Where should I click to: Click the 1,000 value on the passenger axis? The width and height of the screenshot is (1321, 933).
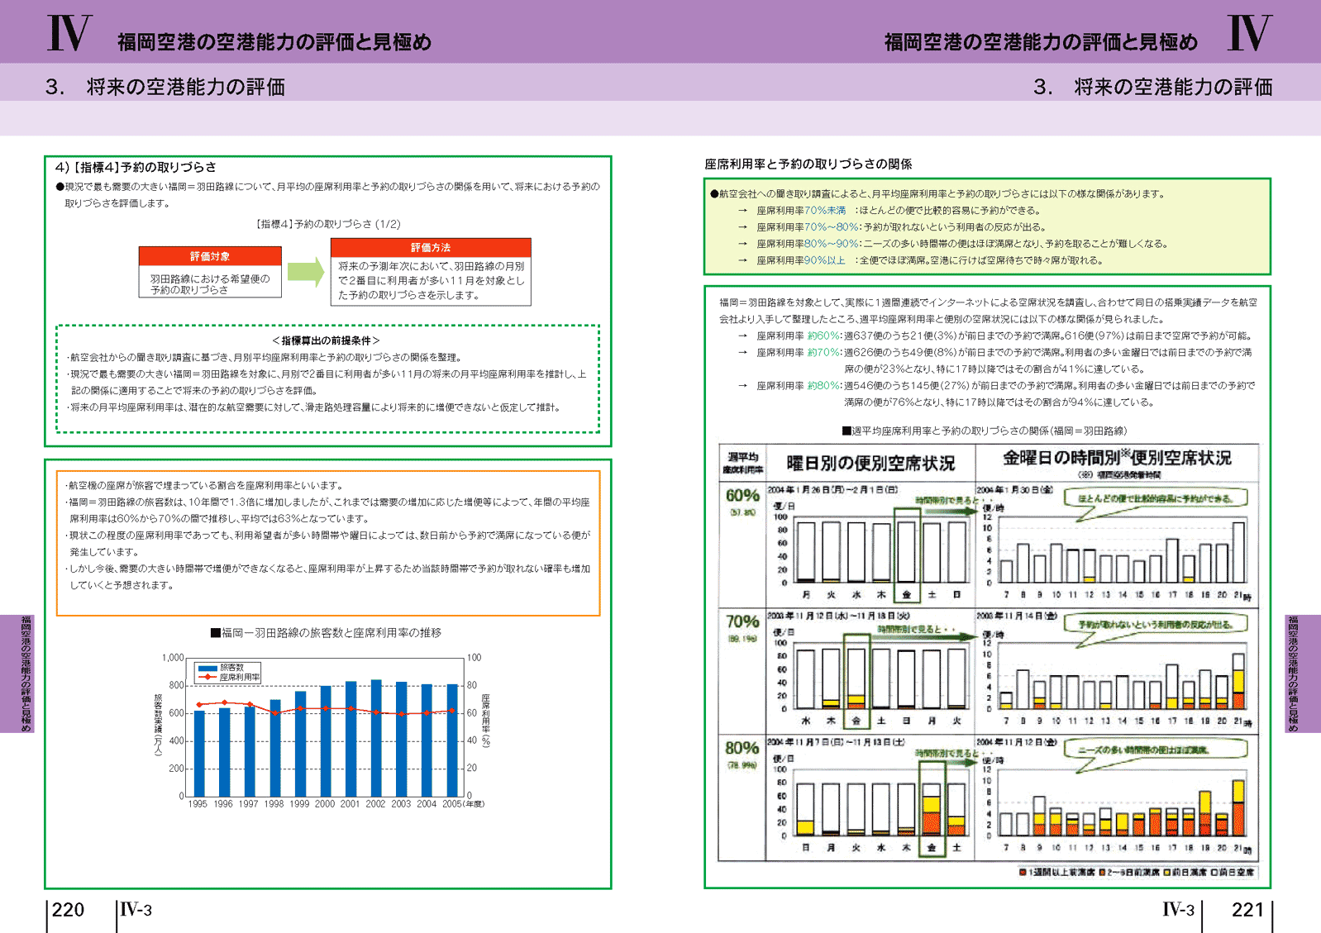pyautogui.click(x=173, y=658)
